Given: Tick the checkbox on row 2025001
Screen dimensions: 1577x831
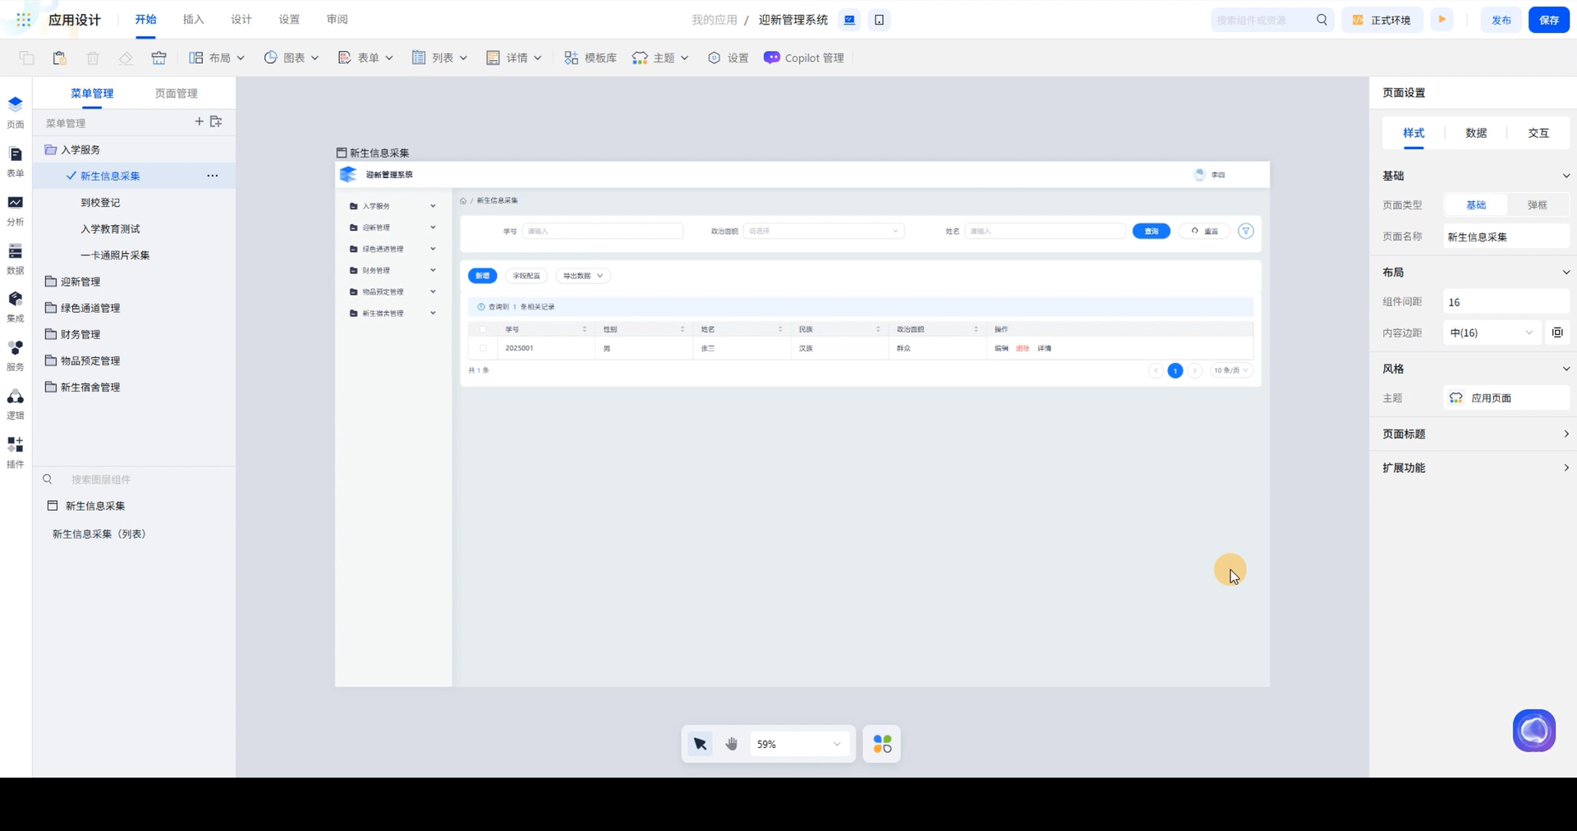Looking at the screenshot, I should (483, 348).
